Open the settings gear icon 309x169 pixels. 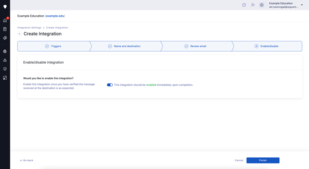coord(261,5)
